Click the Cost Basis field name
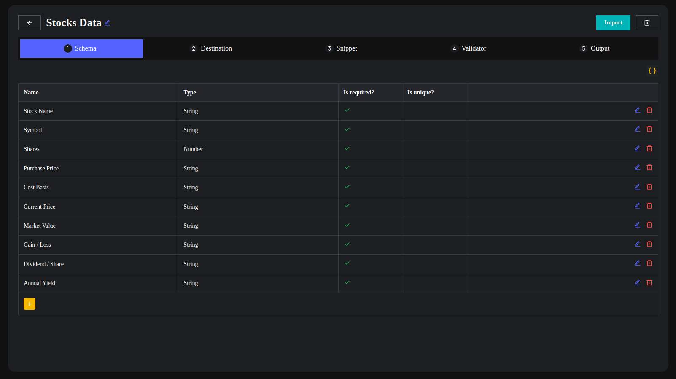The width and height of the screenshot is (676, 379). click(x=36, y=187)
